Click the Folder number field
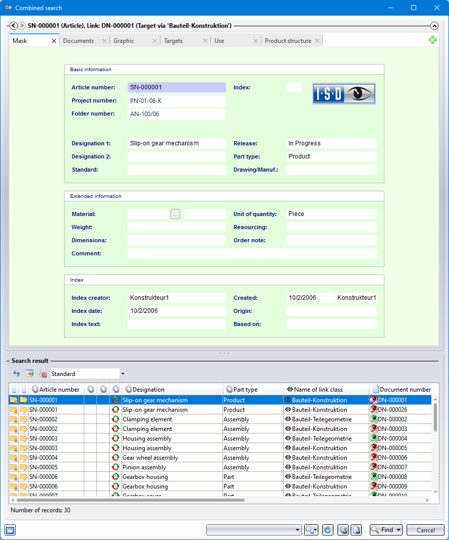 pos(177,114)
